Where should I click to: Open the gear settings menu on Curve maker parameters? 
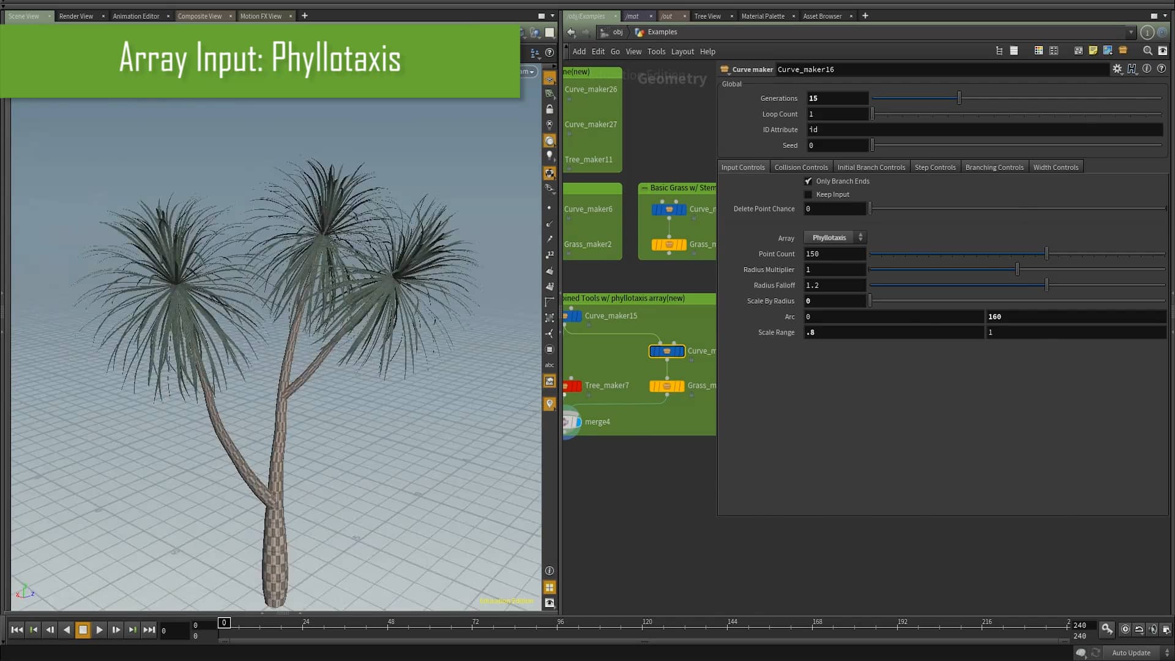1118,69
